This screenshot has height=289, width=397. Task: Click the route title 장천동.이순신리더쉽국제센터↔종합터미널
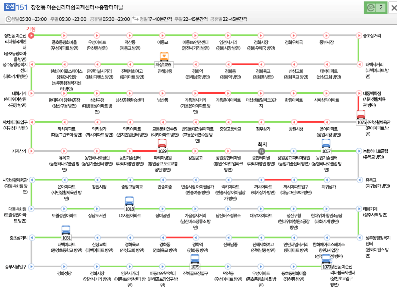[77, 7]
